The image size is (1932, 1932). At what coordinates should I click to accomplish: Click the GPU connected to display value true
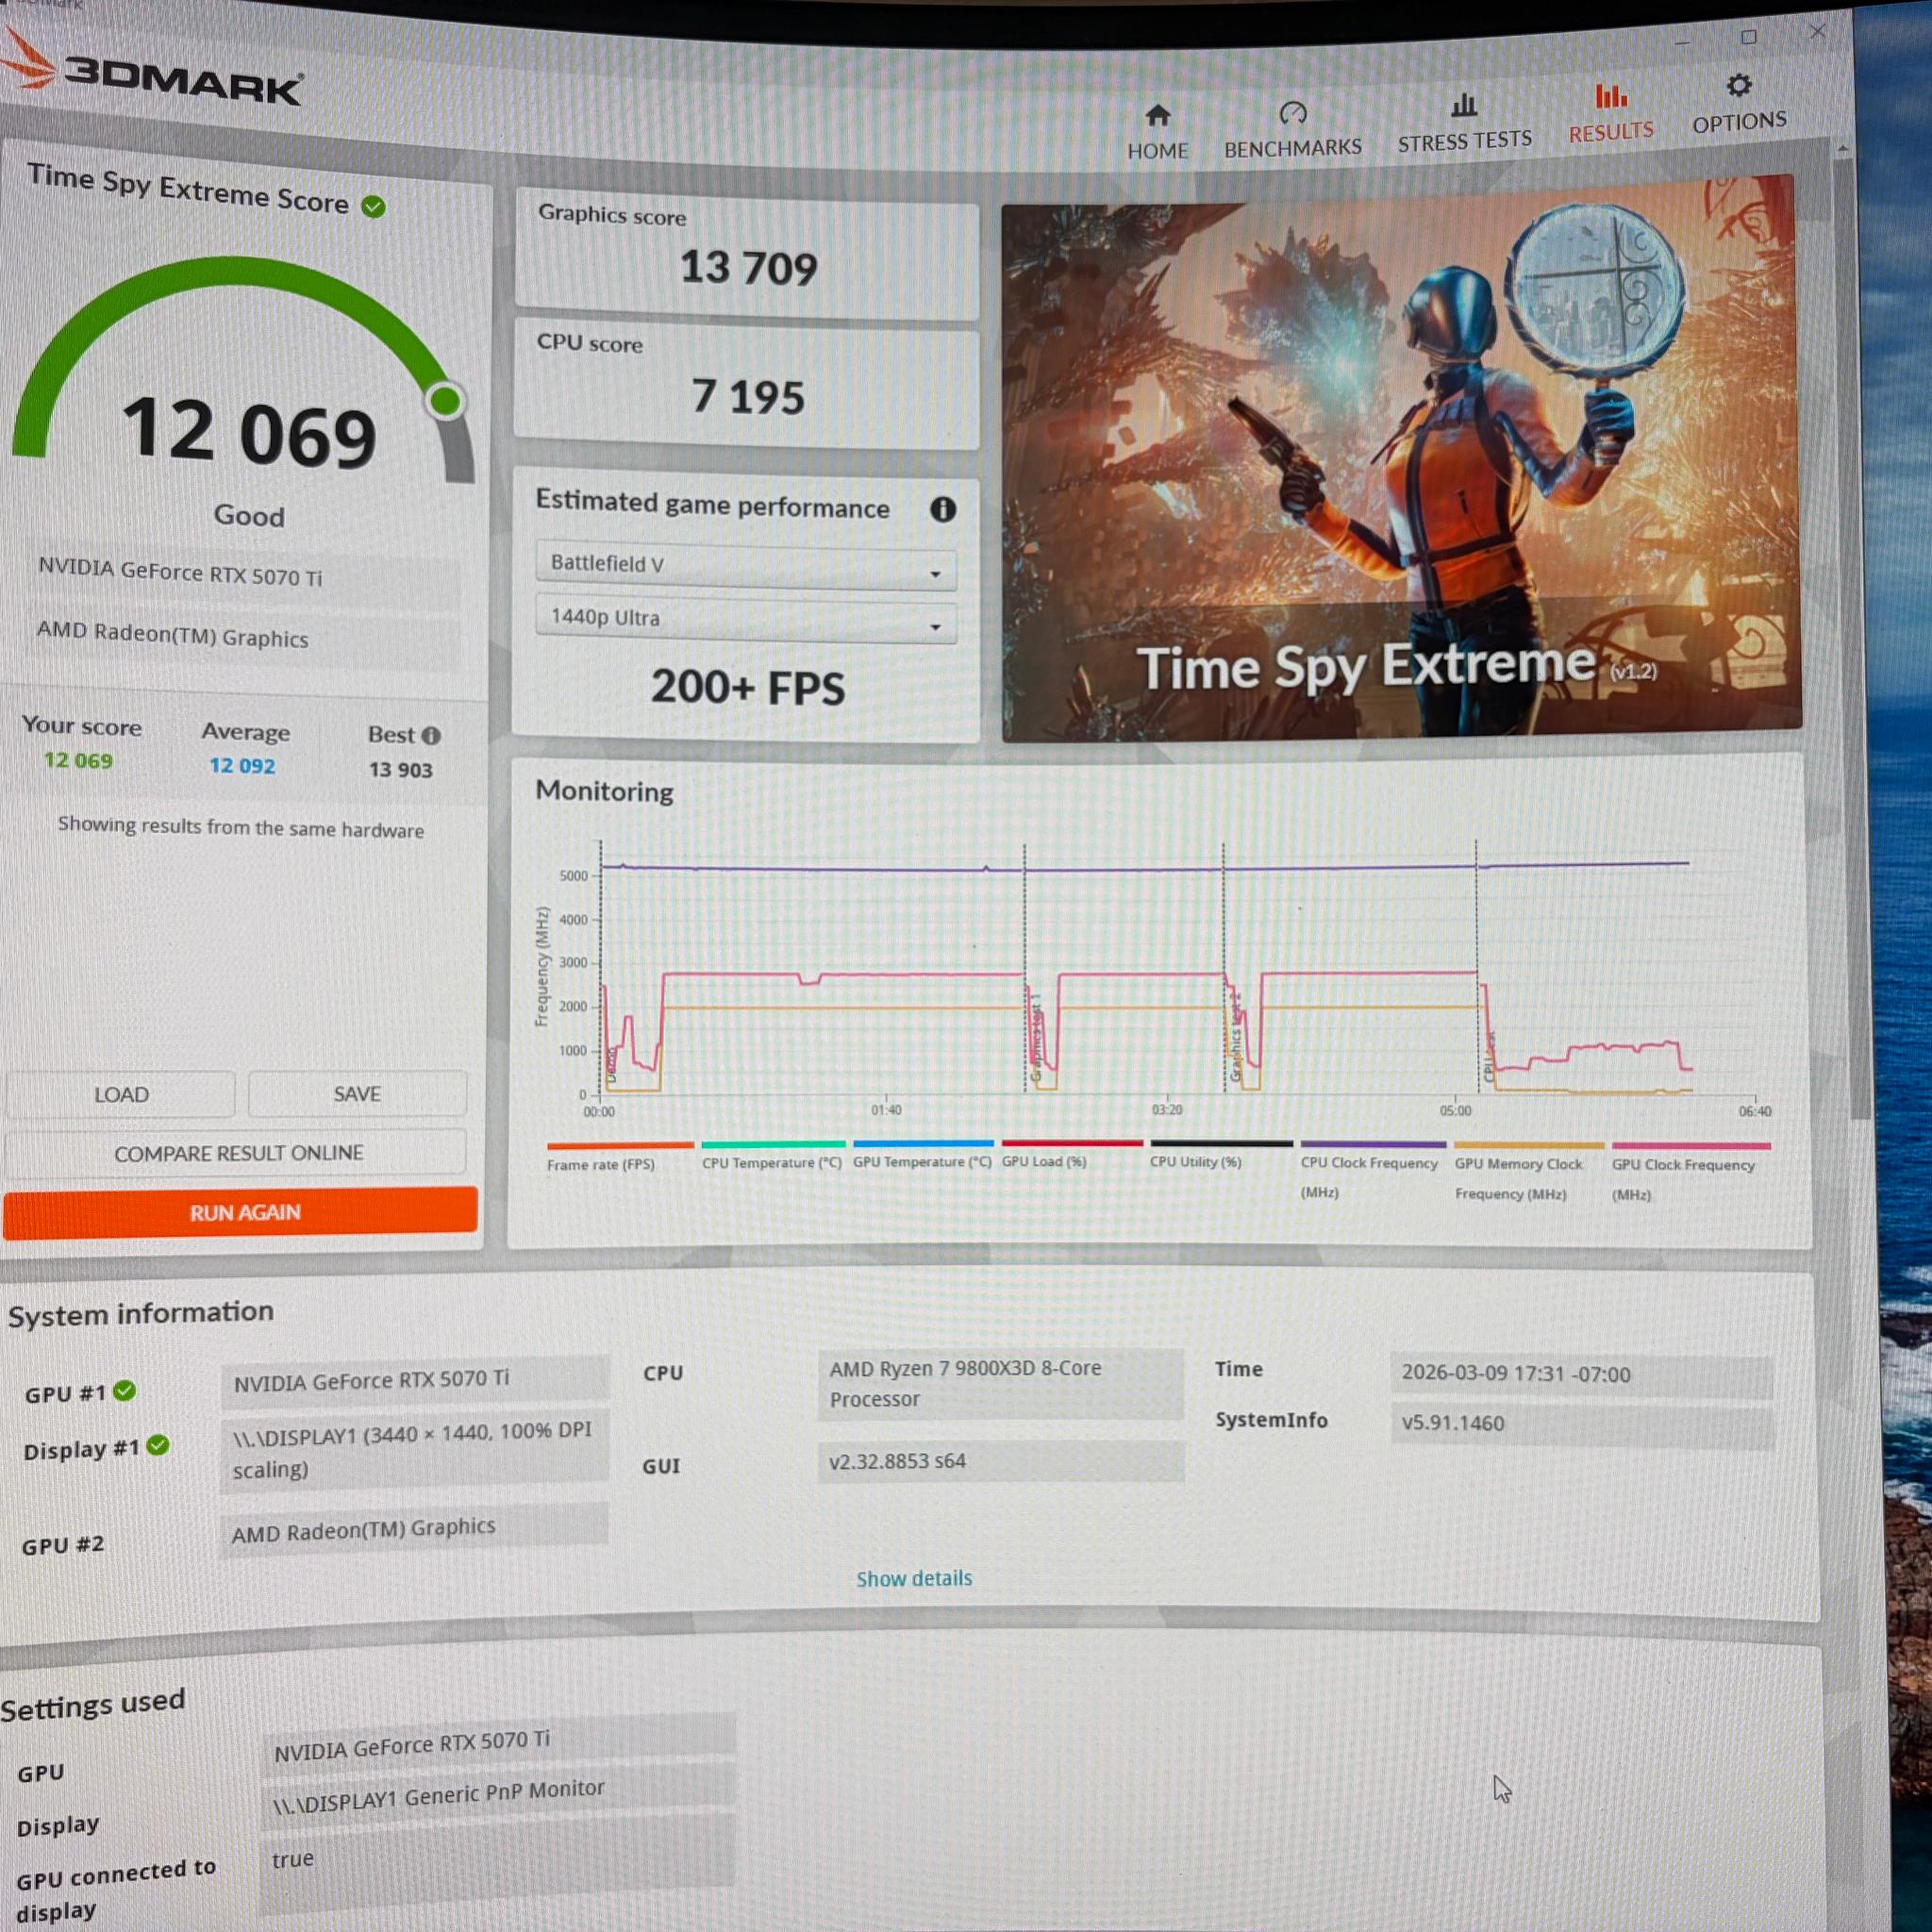pyautogui.click(x=497, y=1862)
